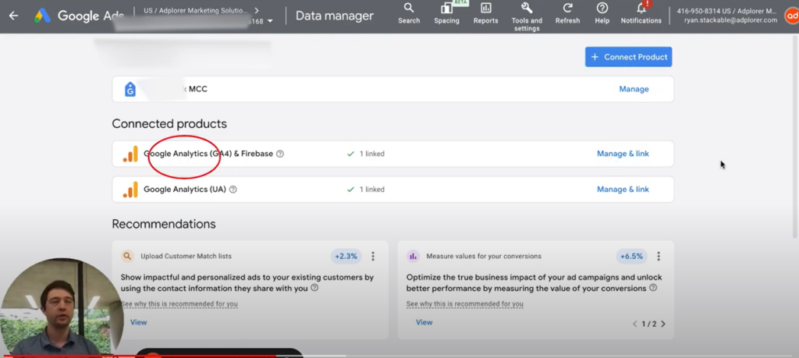This screenshot has width=799, height=358.
Task: Click the page scrollbar on the right
Action: coord(795,136)
